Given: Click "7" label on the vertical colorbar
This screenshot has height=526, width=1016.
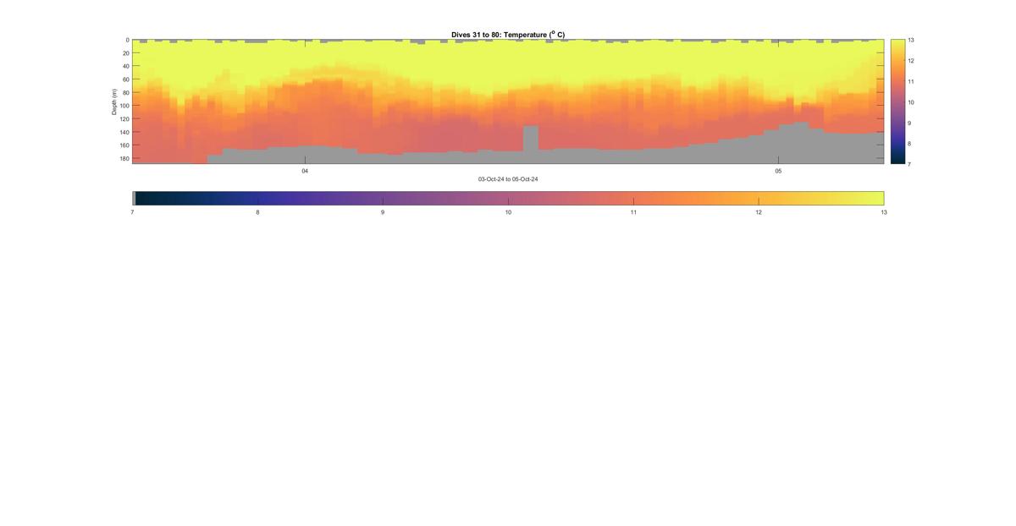Looking at the screenshot, I should [x=910, y=164].
